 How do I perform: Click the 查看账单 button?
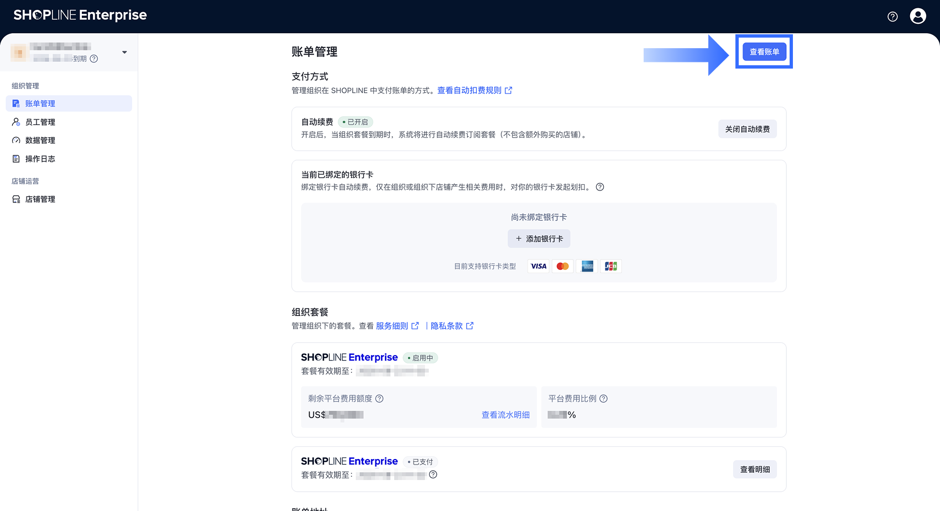tap(764, 51)
